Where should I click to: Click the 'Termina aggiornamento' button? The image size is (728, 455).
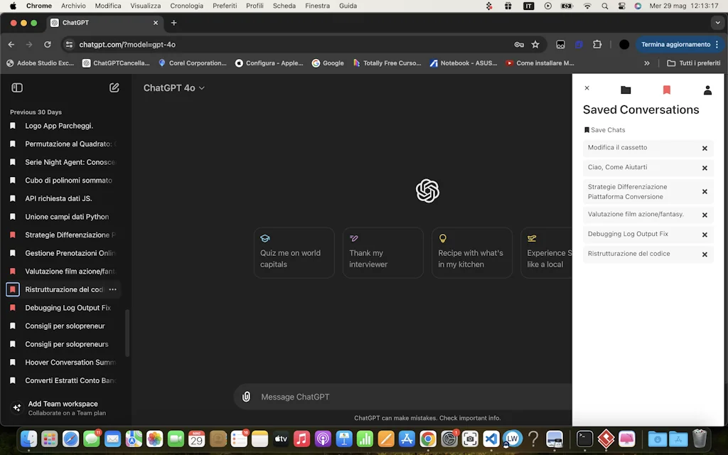(675, 44)
